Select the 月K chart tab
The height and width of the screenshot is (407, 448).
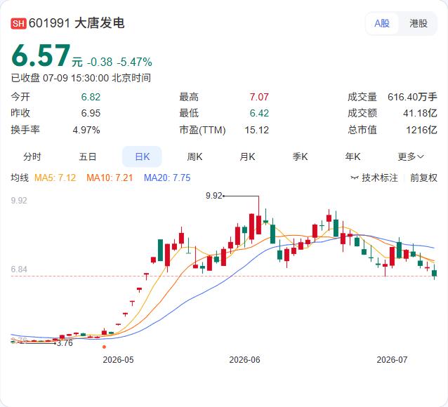(247, 156)
